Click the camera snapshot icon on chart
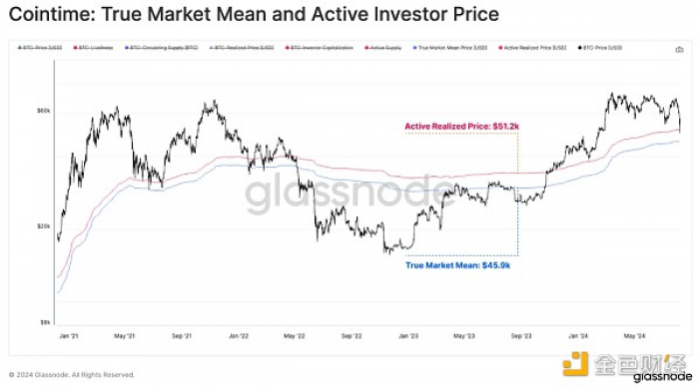The image size is (699, 389). click(679, 50)
